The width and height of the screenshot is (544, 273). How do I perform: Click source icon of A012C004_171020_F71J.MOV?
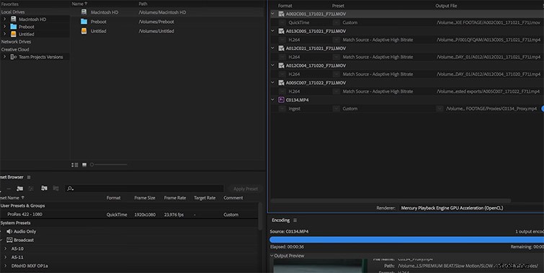click(282, 66)
